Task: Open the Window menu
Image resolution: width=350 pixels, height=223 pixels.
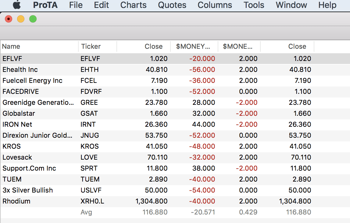Action: click(291, 5)
